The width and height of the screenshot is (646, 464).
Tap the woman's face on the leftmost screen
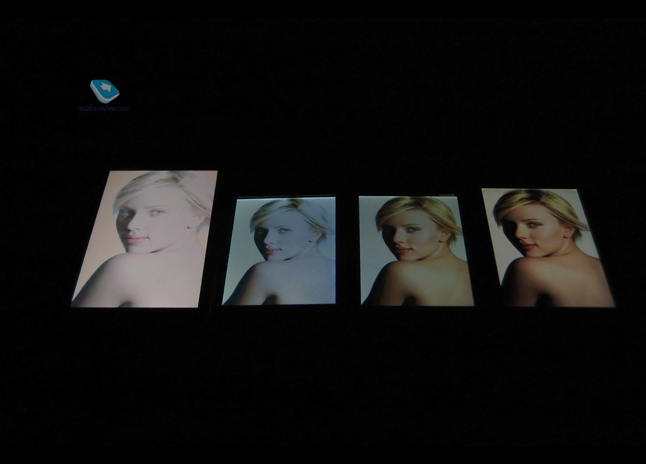coord(143,219)
